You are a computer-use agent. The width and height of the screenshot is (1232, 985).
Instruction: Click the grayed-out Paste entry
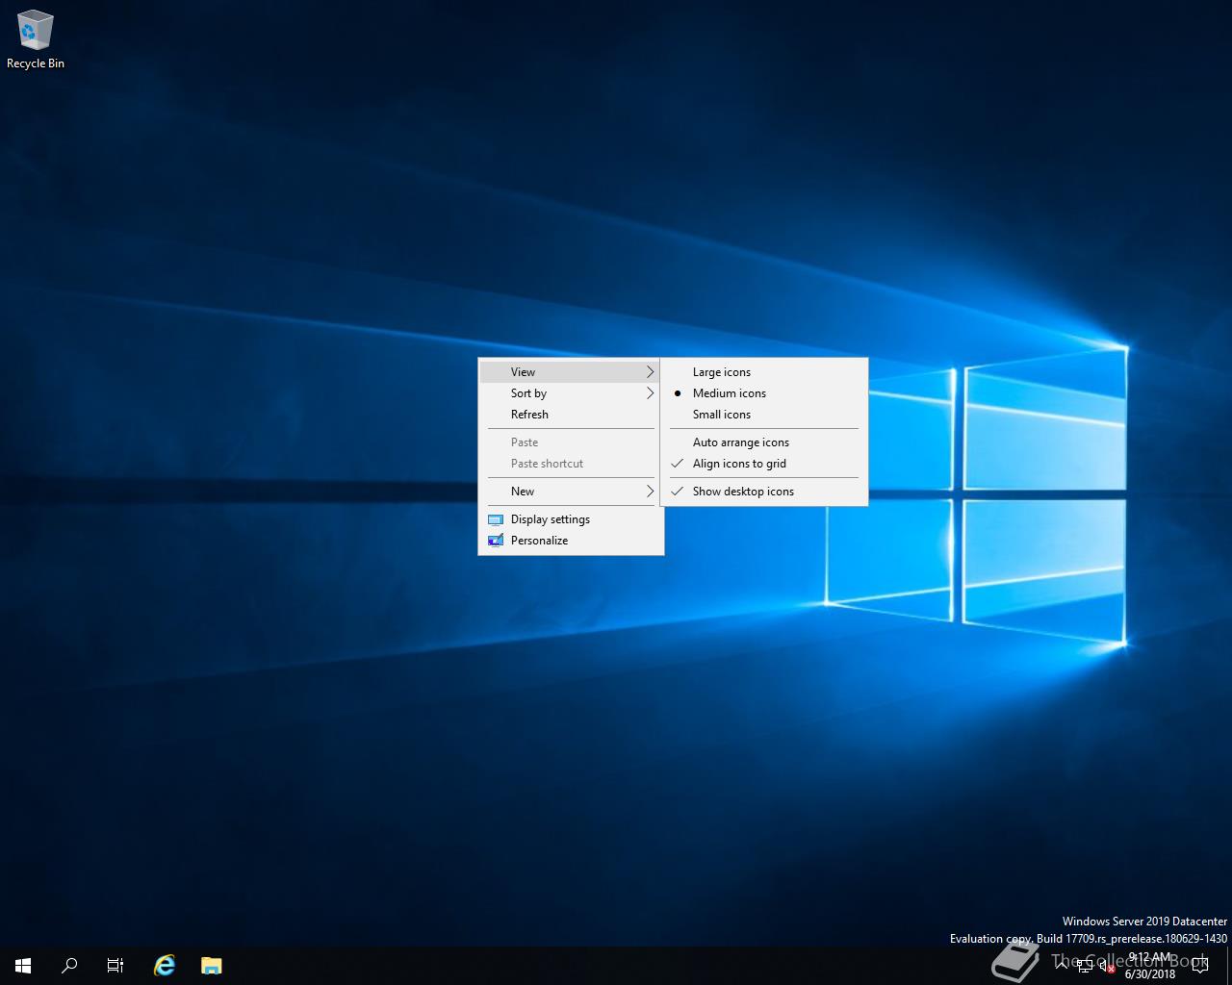point(571,442)
